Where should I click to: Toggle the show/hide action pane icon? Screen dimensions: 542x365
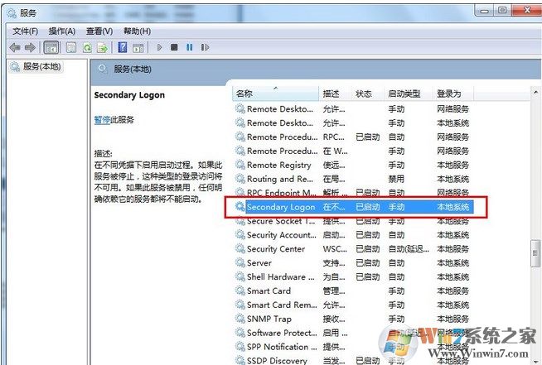pyautogui.click(x=138, y=48)
